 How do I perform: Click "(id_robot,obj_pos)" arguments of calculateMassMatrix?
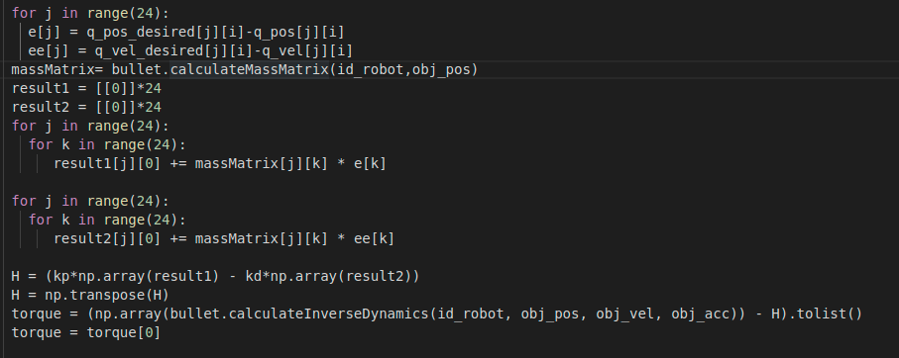(403, 69)
